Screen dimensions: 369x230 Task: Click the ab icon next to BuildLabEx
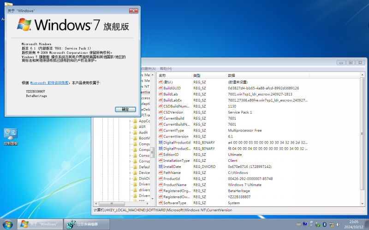[161, 100]
